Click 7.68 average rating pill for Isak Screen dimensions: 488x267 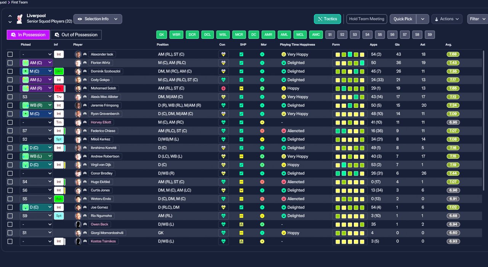453,54
